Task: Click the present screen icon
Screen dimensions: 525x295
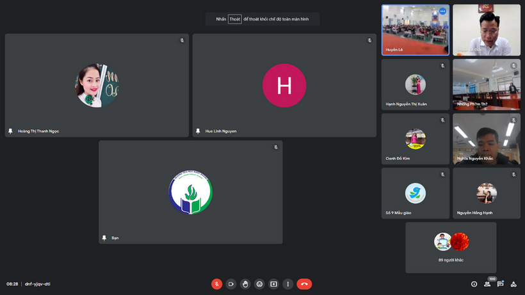Action: [x=273, y=283]
